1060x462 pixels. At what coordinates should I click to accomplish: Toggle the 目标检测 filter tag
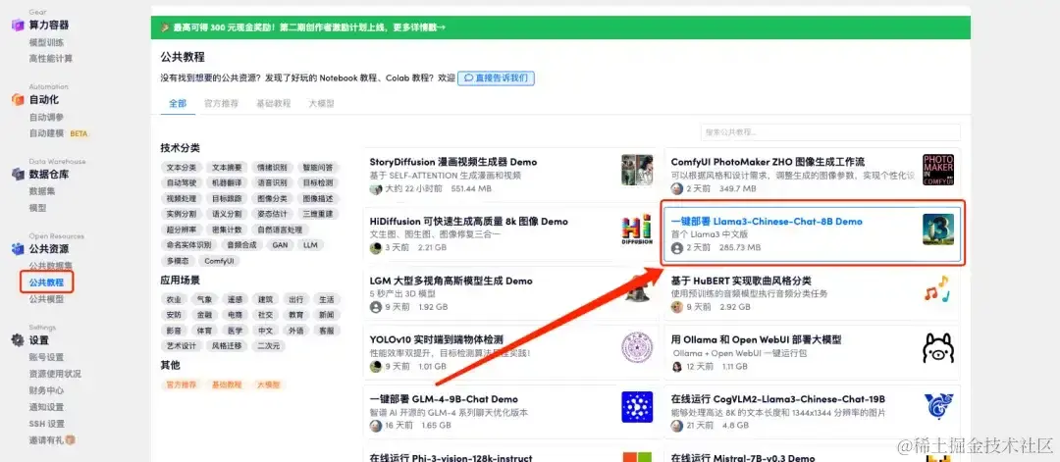318,183
